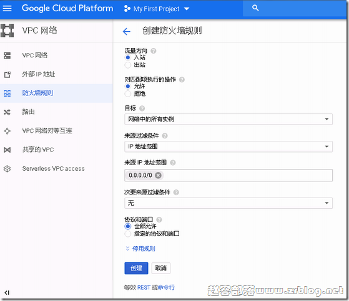Select the 入站 ingress radio button

point(128,57)
